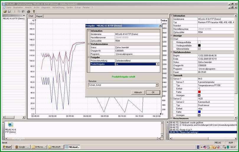Image resolution: width=239 pixels, height=152 pixels.
Task: Cancel the dialog with the Abbruch button
Action: pyautogui.click(x=138, y=92)
